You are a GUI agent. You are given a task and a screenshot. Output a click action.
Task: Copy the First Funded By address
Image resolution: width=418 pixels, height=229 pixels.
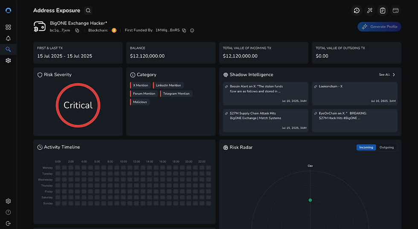[184, 30]
